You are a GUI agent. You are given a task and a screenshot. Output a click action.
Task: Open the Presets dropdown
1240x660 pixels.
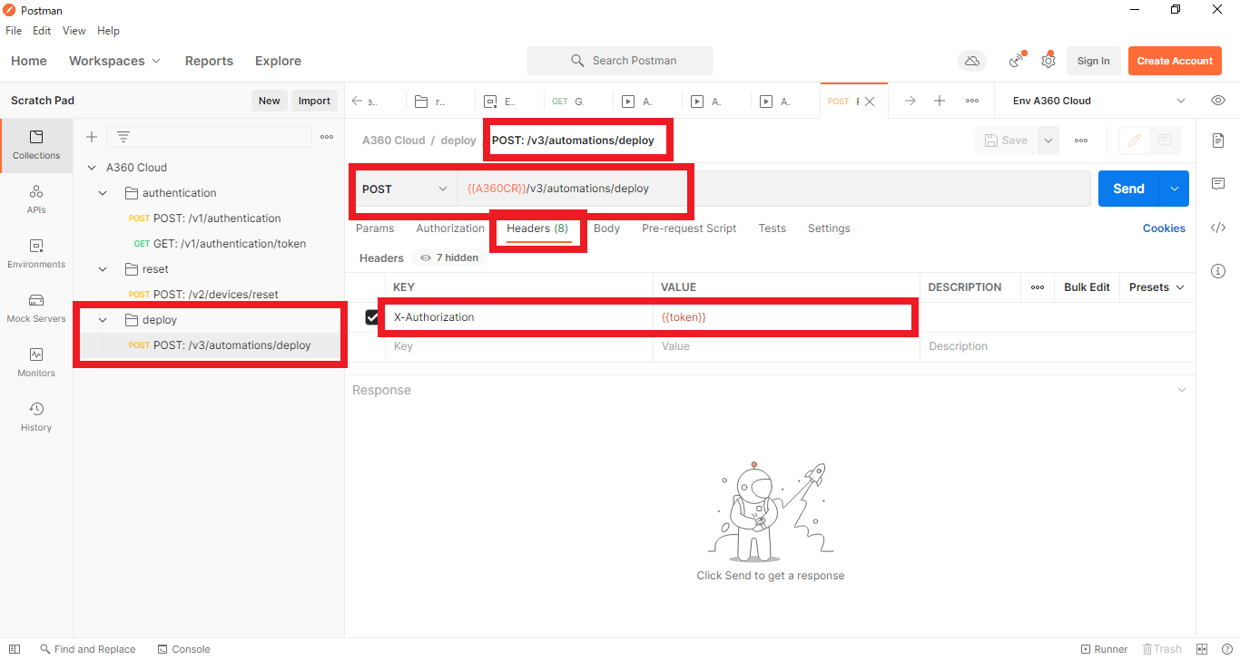pos(1157,287)
